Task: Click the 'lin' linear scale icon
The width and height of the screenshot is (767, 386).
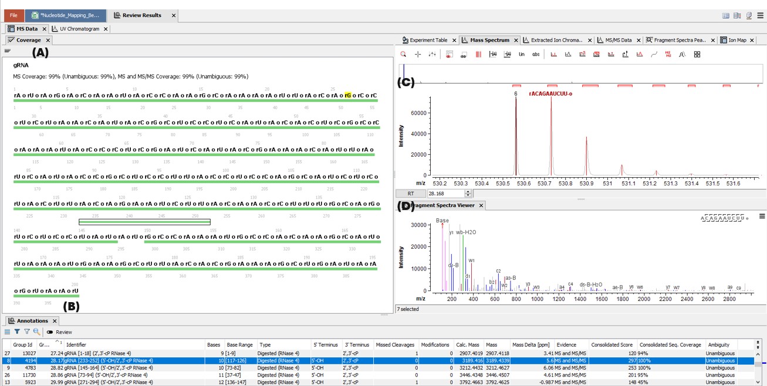Action: tap(521, 55)
